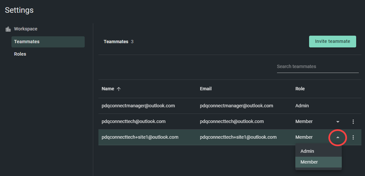Select Member in the role dropdown list
Image resolution: width=365 pixels, height=176 pixels.
[319, 162]
